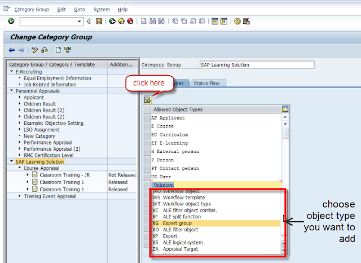Select row marker for E Course
Image resolution: width=361 pixels, height=263 pixels.
pyautogui.click(x=147, y=126)
